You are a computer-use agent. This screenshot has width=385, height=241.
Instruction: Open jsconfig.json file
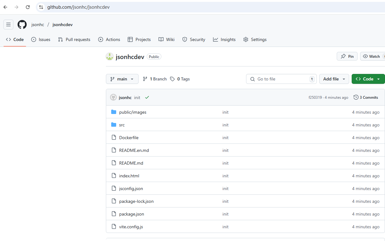click(131, 189)
